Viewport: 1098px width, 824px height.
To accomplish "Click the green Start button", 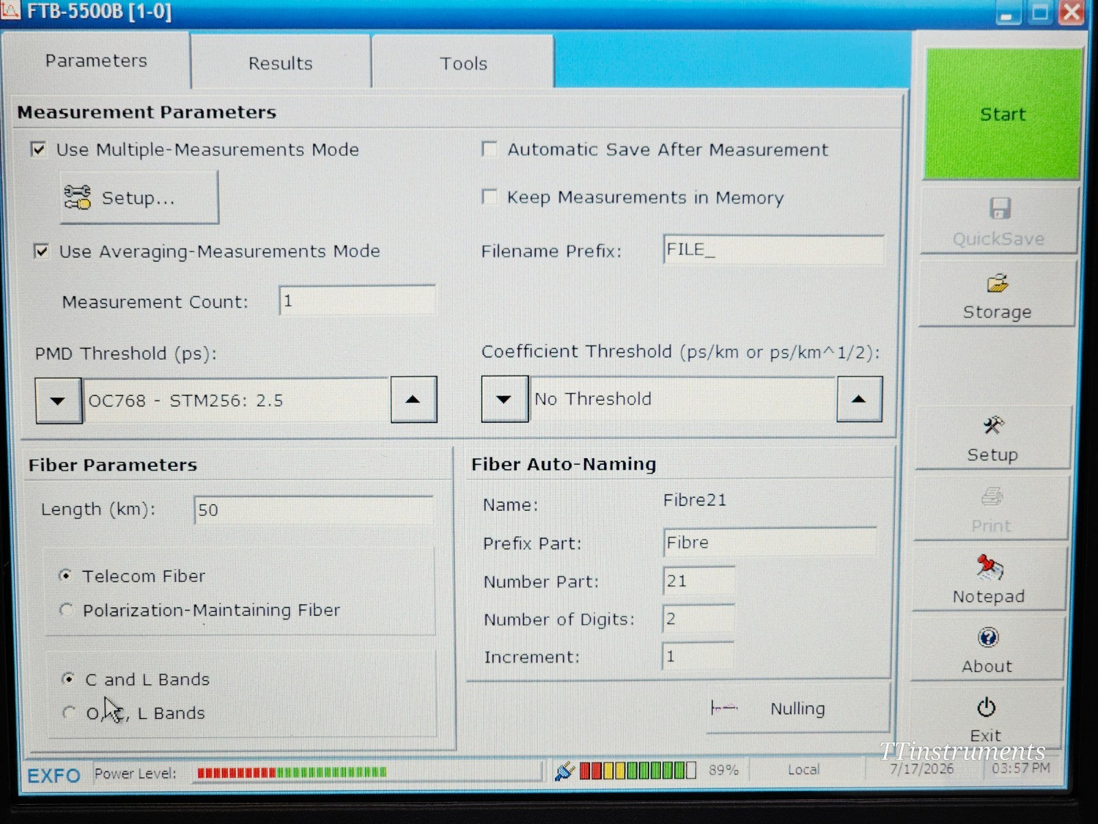I will pos(1003,114).
